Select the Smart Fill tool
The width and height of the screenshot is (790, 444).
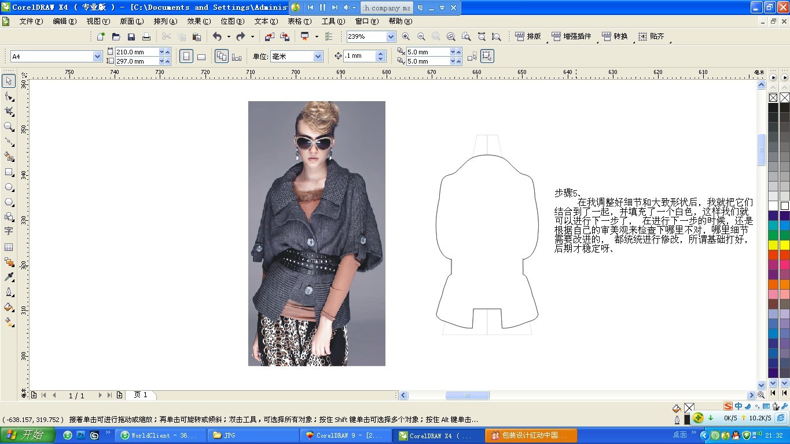click(x=9, y=156)
